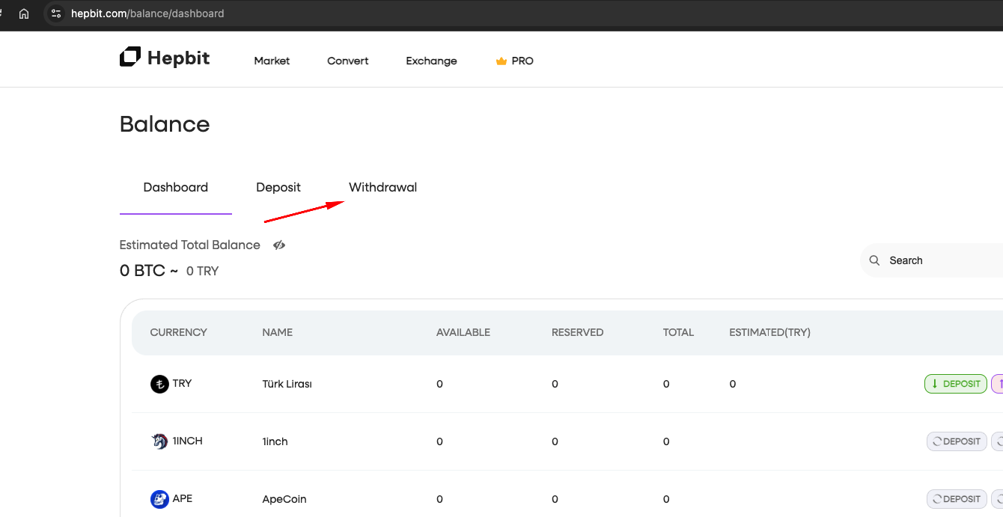The height and width of the screenshot is (517, 1003).
Task: Click the PRO crown icon
Action: [501, 61]
